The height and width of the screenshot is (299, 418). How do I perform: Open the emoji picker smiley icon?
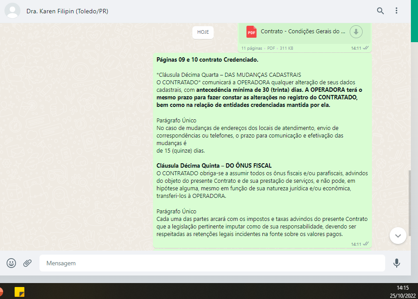click(x=12, y=263)
